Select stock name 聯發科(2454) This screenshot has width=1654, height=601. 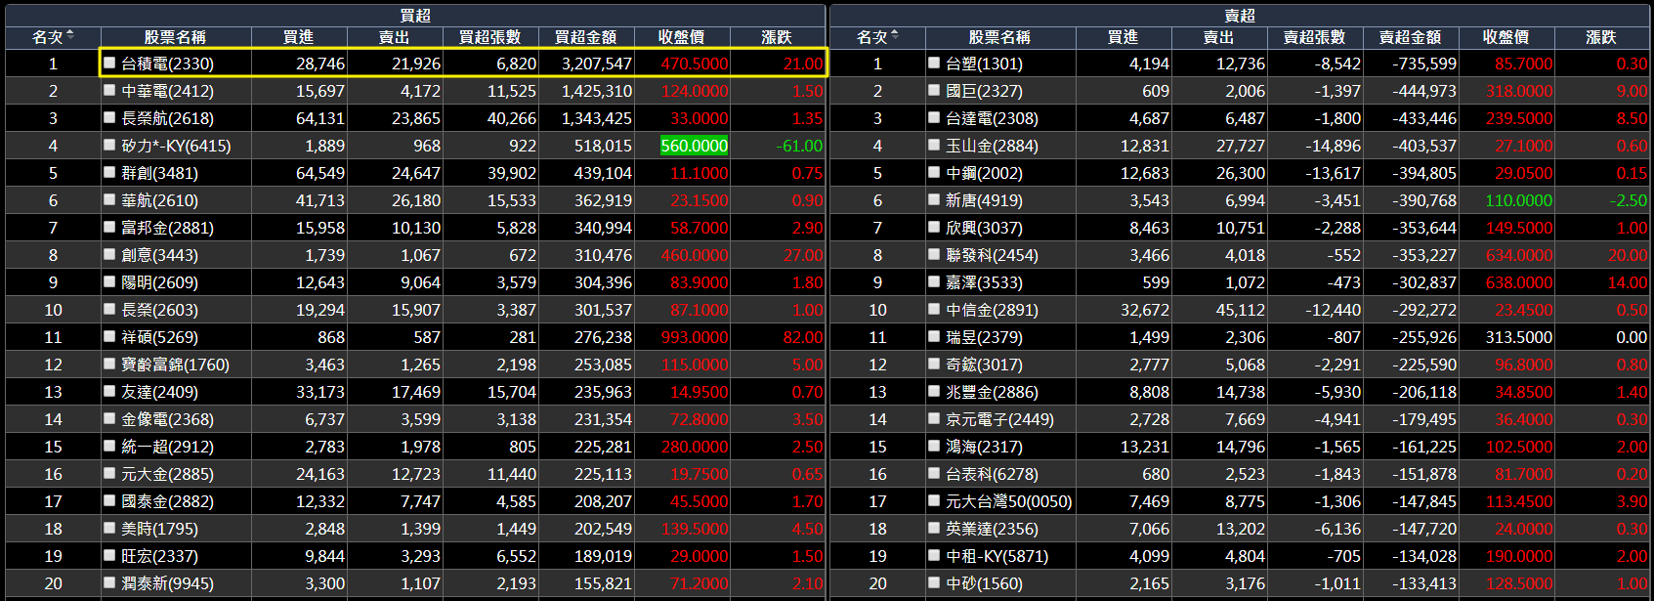992,255
